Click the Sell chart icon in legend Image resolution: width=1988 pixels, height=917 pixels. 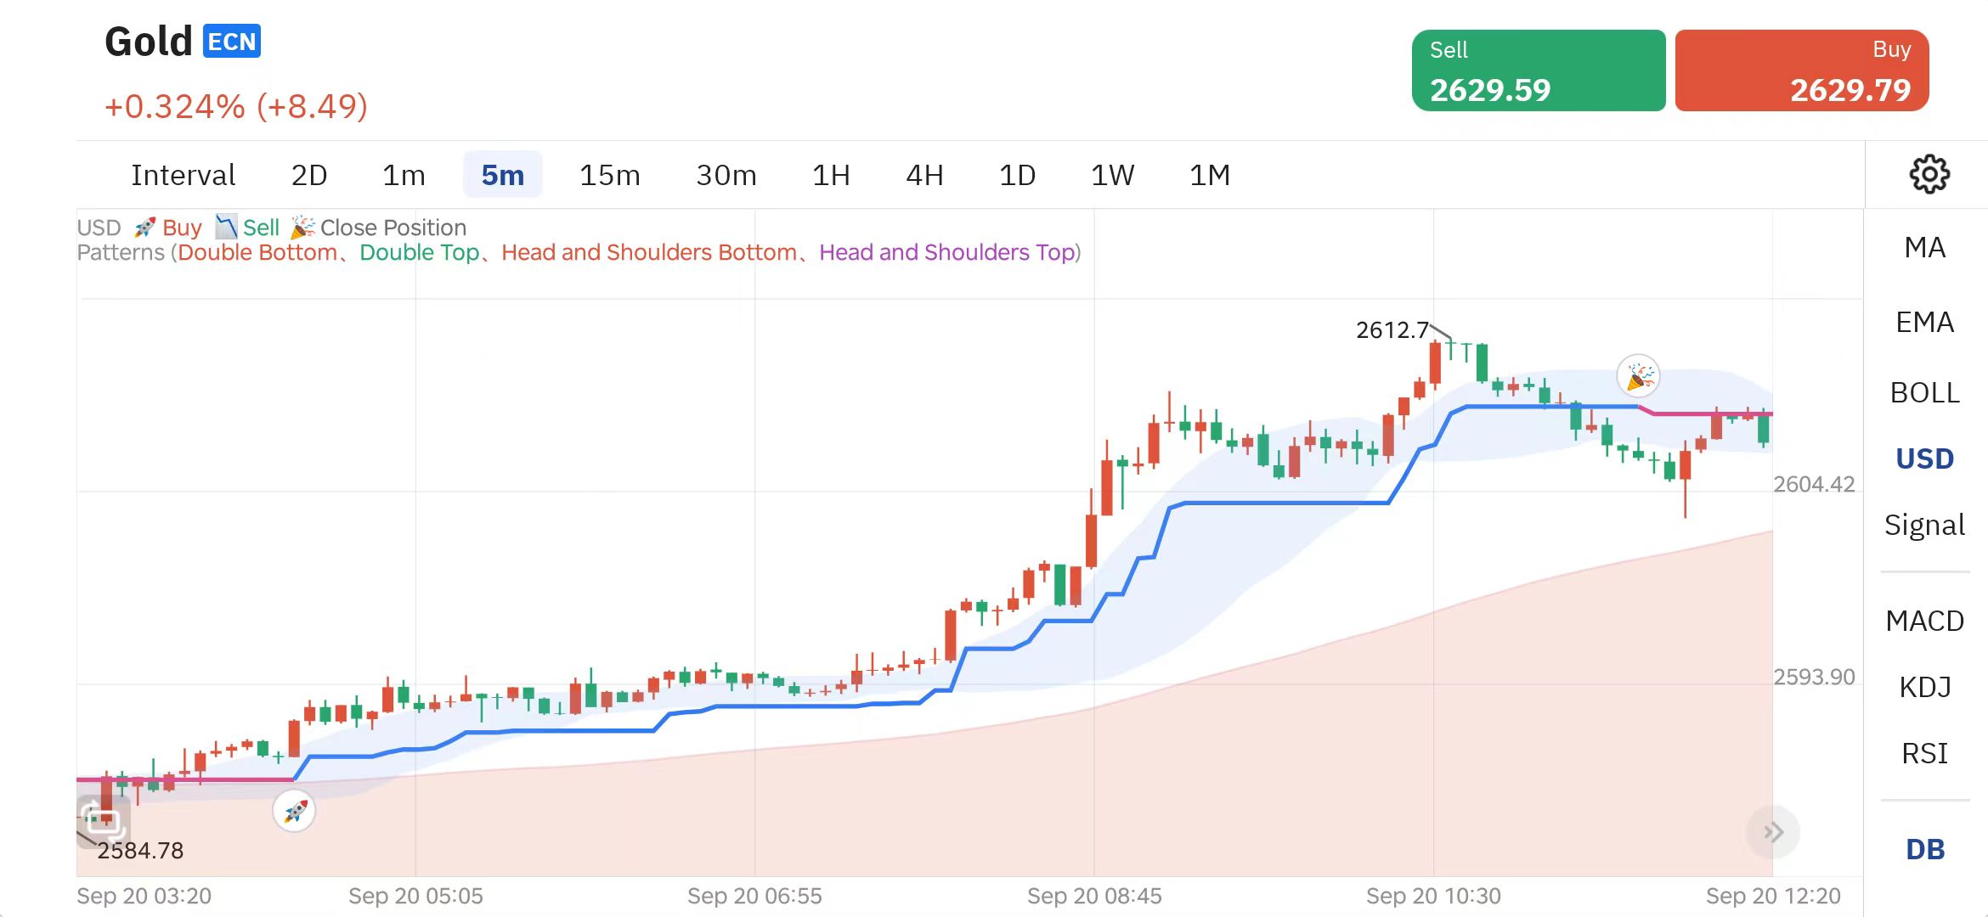[226, 228]
